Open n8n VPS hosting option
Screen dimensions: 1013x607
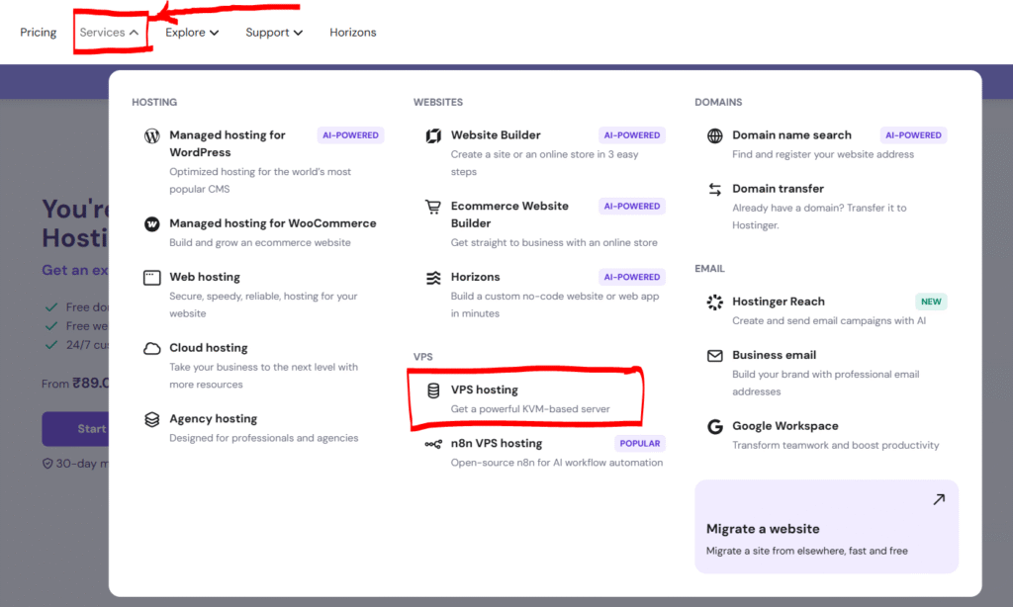pos(497,444)
